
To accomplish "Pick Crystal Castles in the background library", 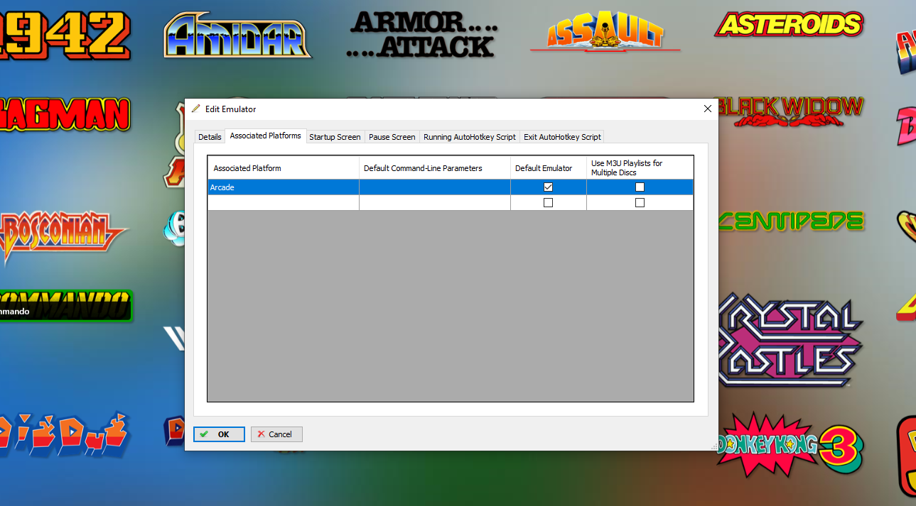I will (790, 340).
